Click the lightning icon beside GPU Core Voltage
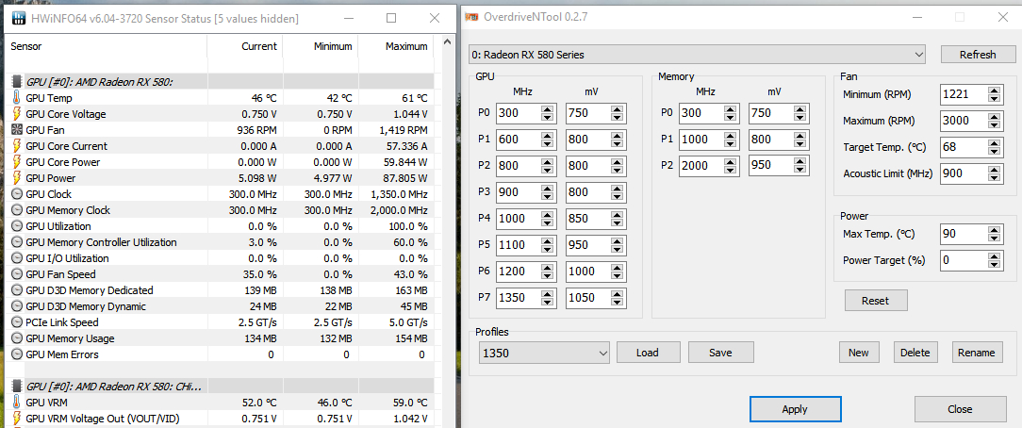Screen dimensions: 1022x428 click(x=16, y=114)
